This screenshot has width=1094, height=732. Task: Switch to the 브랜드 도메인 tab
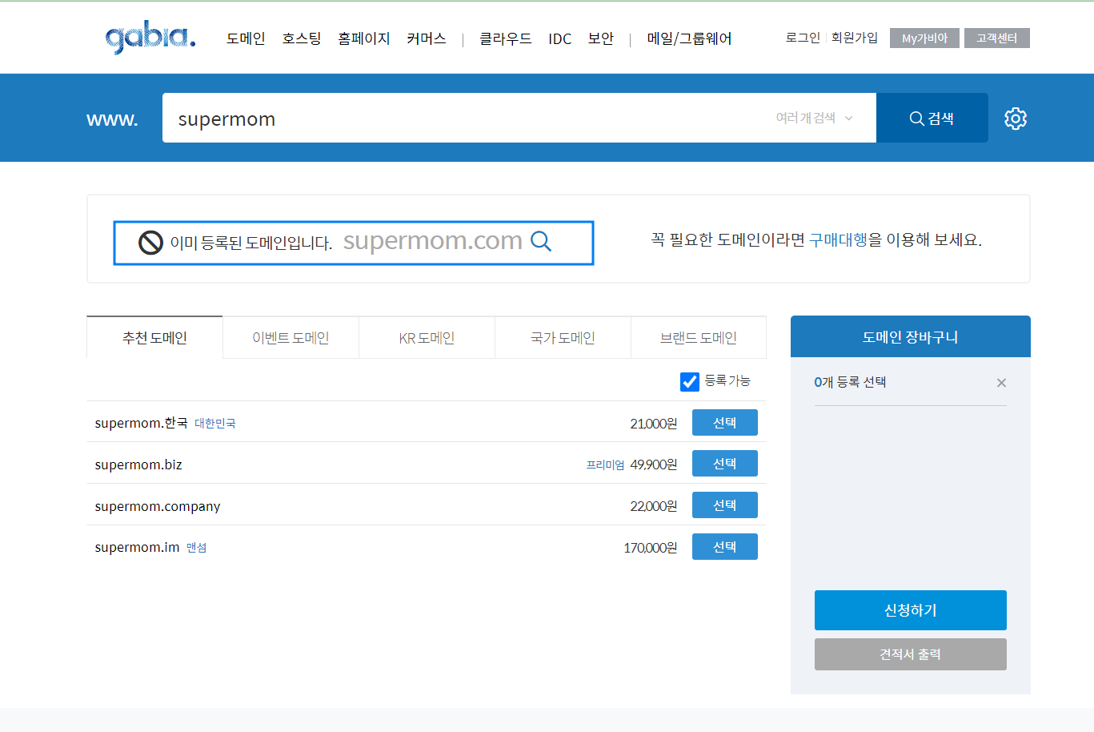[x=699, y=338]
